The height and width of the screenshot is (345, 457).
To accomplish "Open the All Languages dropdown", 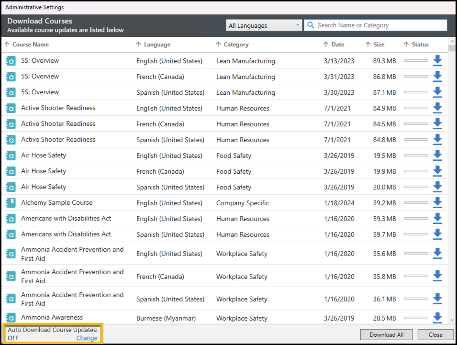I will point(264,25).
